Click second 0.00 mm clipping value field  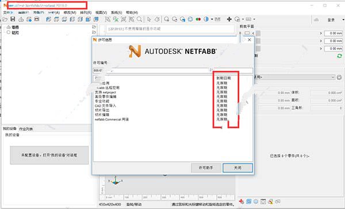point(333,41)
